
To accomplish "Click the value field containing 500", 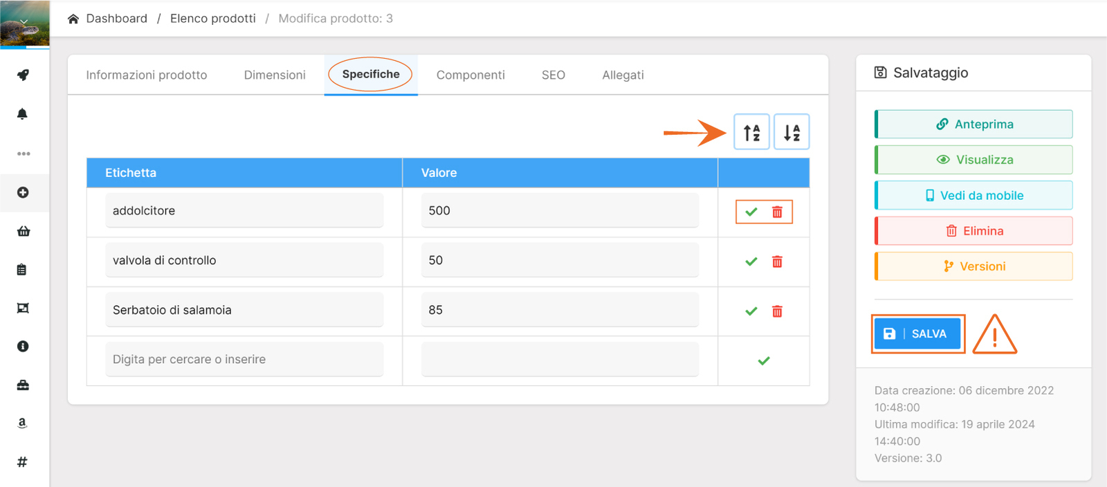I will [x=559, y=211].
